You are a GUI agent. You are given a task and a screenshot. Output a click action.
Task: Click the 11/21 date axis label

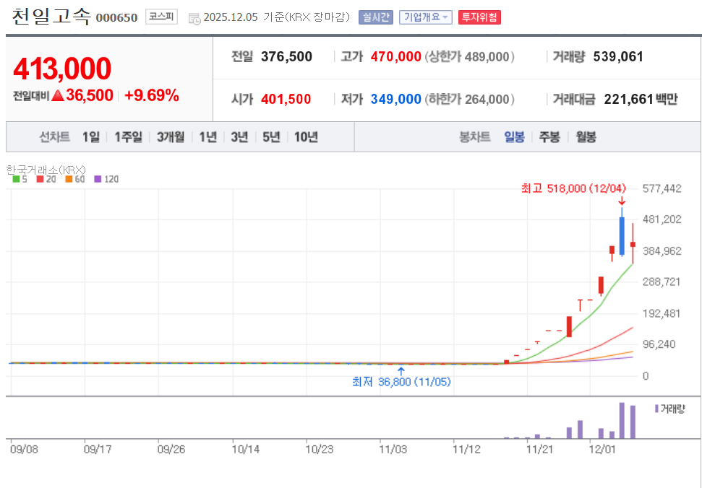point(539,449)
